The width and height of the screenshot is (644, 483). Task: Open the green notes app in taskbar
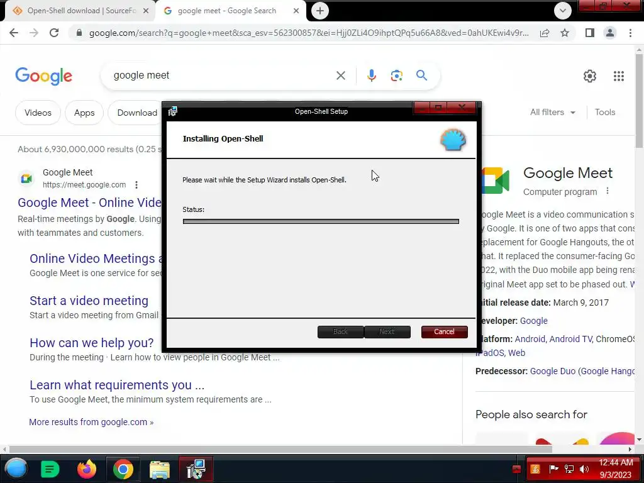50,469
